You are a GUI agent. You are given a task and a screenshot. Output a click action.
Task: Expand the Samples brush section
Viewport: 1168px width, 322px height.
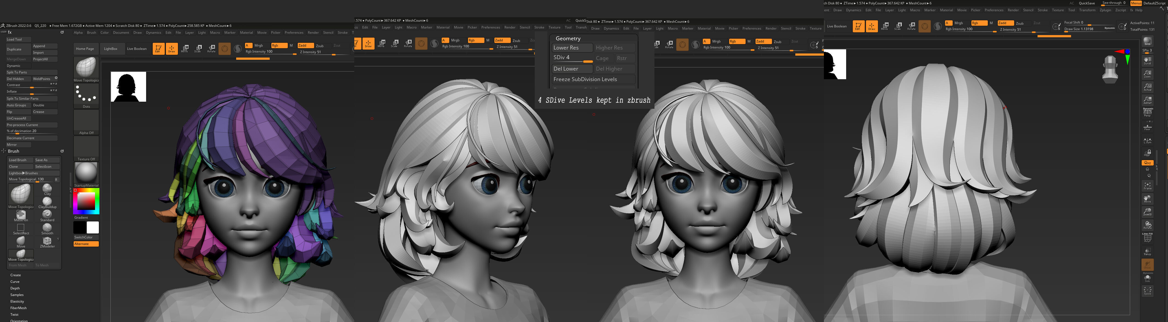(17, 294)
